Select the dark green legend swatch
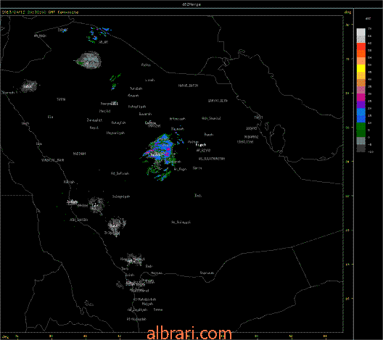 pos(361,133)
